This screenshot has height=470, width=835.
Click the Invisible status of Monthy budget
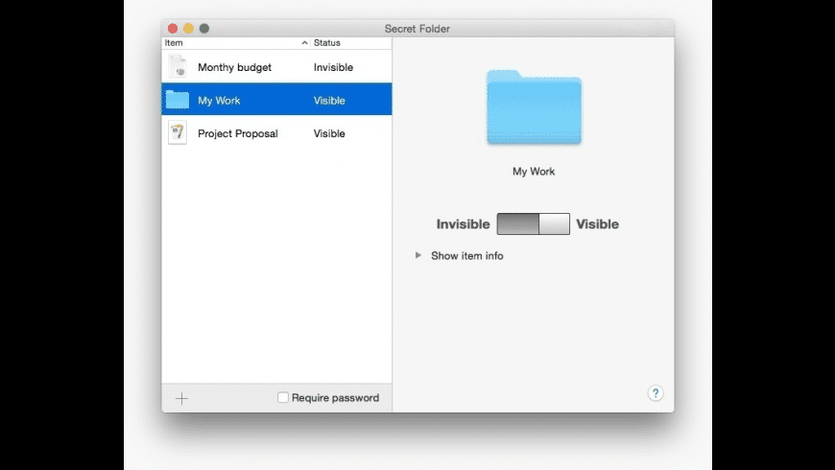[333, 67]
